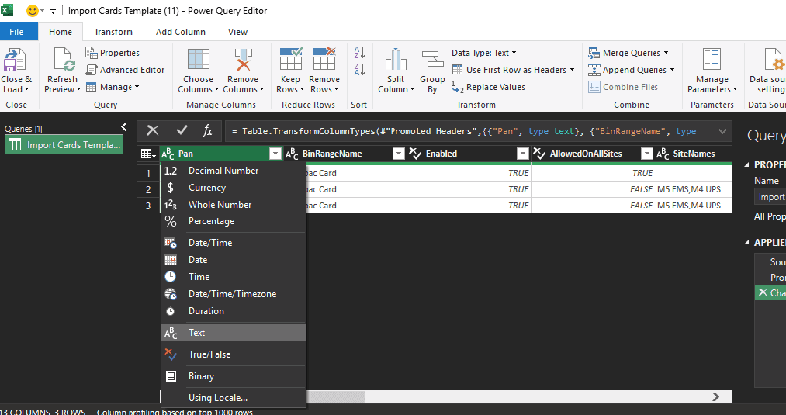Choose True/False data type option
The image size is (786, 415).
coord(209,354)
